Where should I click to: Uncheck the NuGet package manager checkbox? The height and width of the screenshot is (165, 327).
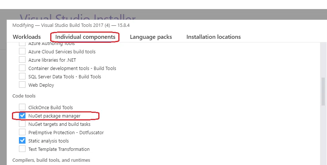[22, 116]
